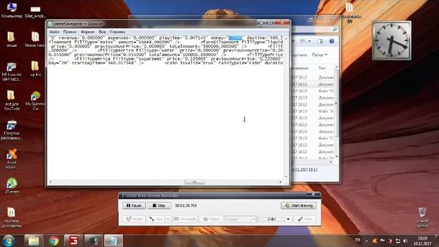This screenshot has width=439, height=247.
Task: Click the Notepad horizontal scroll right arrow
Action: pyautogui.click(x=281, y=183)
